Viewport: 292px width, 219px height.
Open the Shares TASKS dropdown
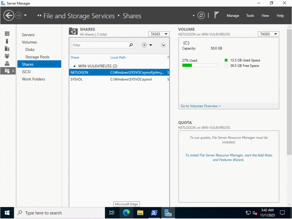coord(159,34)
